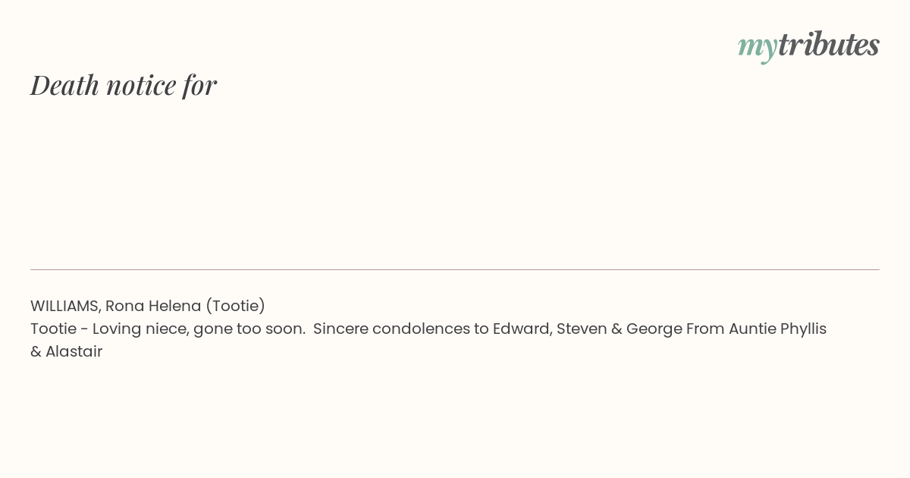The height and width of the screenshot is (478, 910).
Task: Click the surname "WILLIAMS" in the notice
Action: tap(65, 306)
